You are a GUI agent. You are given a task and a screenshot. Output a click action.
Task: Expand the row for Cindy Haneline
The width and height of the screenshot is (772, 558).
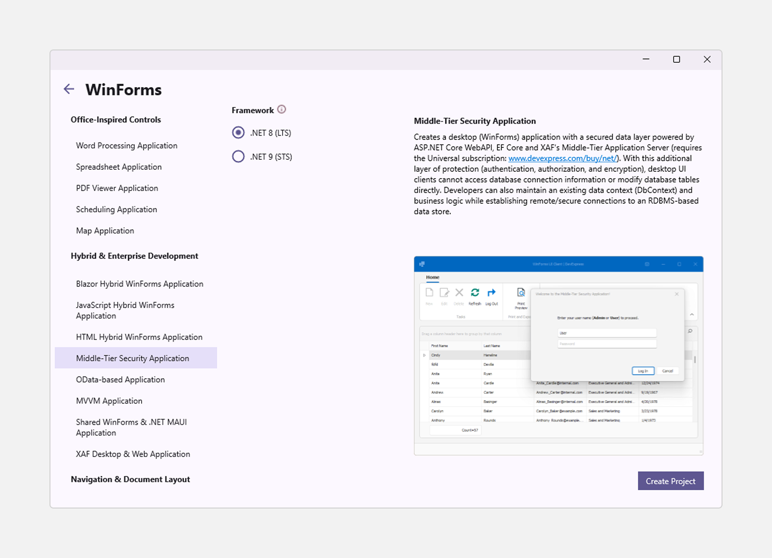[x=424, y=355]
